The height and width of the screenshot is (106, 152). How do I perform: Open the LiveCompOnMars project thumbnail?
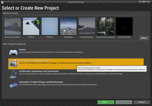point(124,26)
